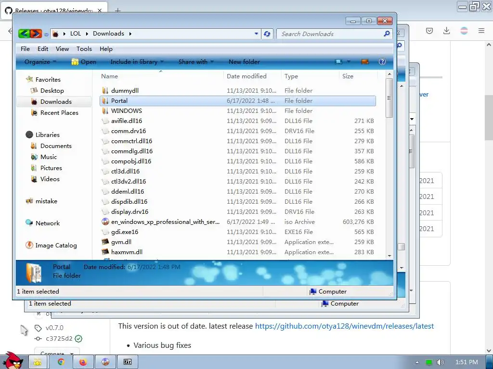Image resolution: width=493 pixels, height=369 pixels.
Task: Select the WINDOWS folder icon
Action: [105, 111]
